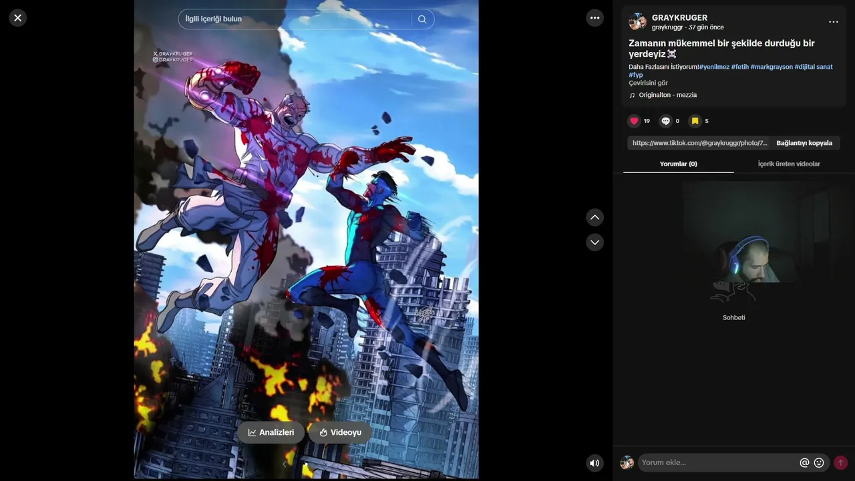Open the #yenilmez hashtag
This screenshot has height=481, width=855.
point(714,67)
